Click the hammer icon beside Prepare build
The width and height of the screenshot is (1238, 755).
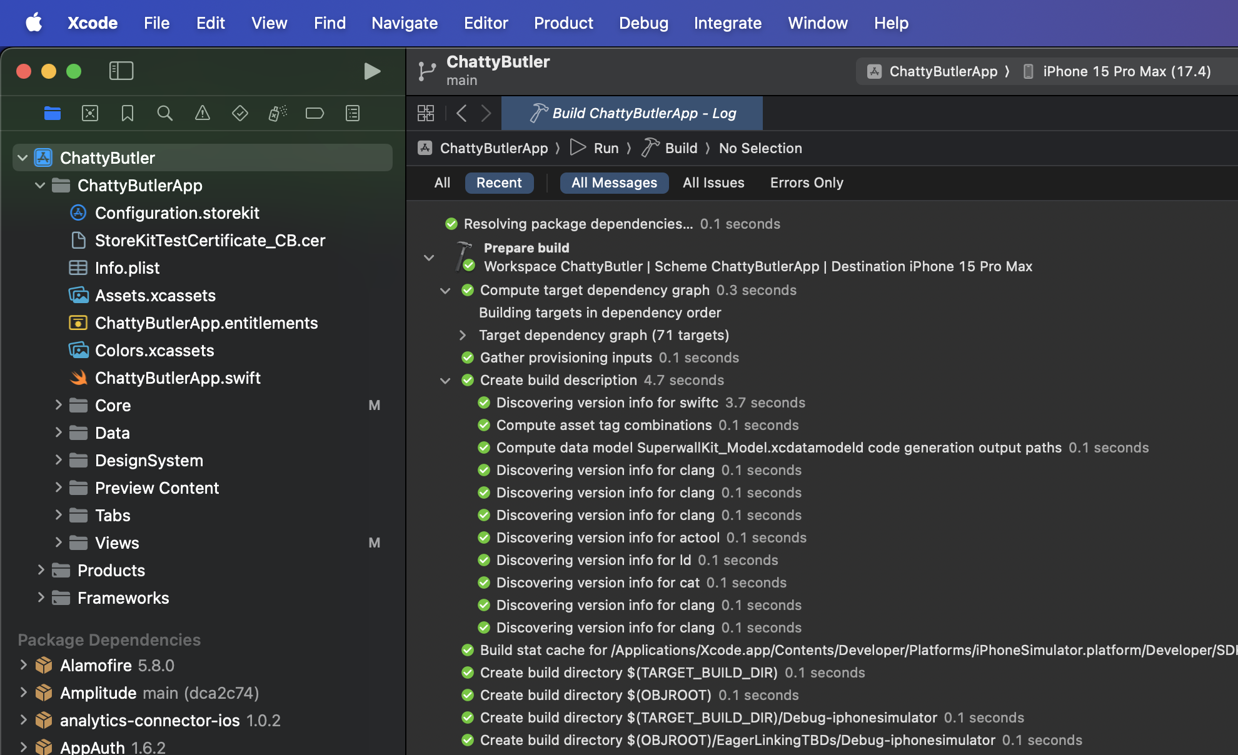pyautogui.click(x=463, y=256)
